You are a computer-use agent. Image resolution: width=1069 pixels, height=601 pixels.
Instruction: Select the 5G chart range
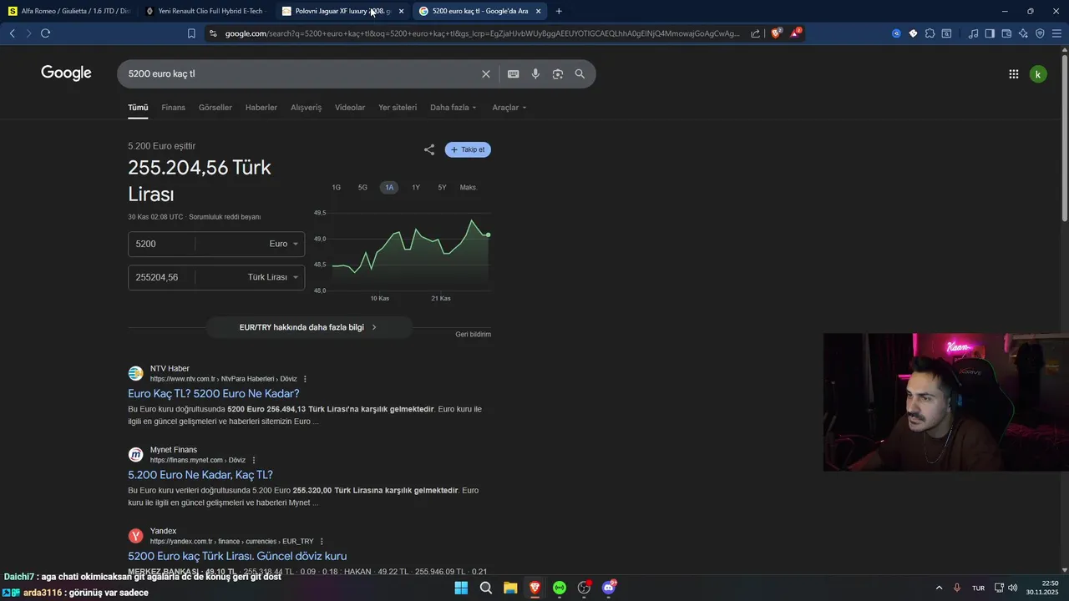[x=362, y=187]
